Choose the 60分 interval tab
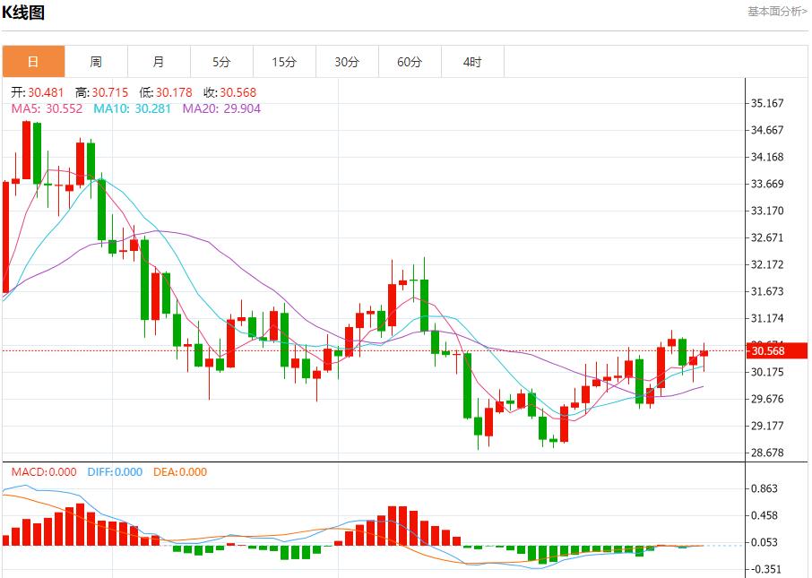 [x=410, y=62]
